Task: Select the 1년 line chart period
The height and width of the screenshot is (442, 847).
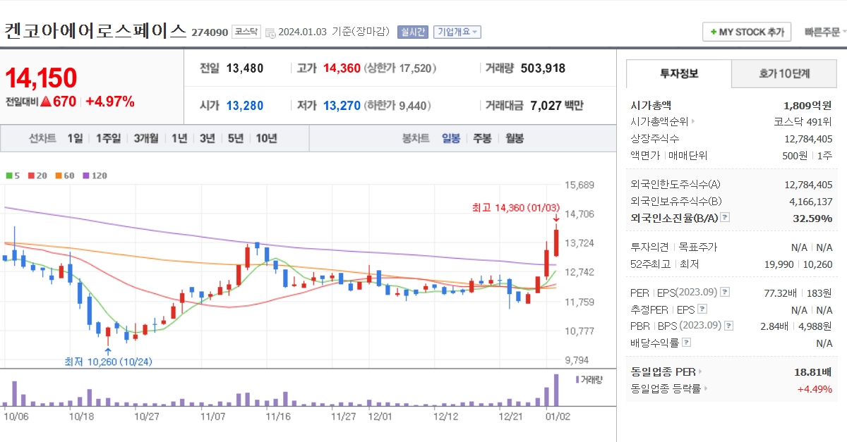Action: coord(179,138)
